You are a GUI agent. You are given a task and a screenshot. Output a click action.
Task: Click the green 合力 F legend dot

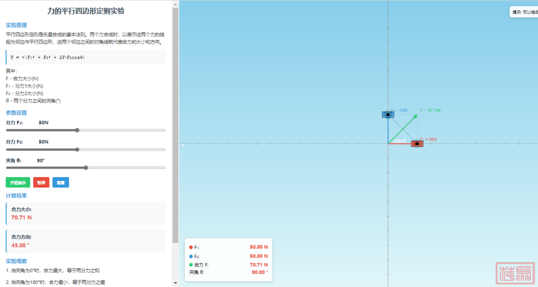tap(191, 265)
